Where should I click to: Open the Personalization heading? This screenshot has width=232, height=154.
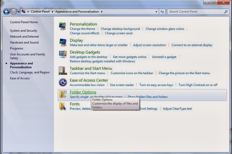[x=83, y=24]
